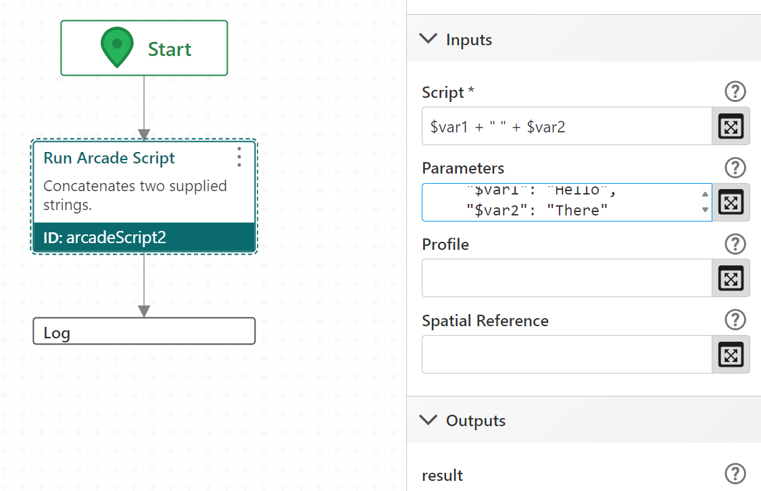Focus the empty Spatial Reference field
761x491 pixels.
[566, 354]
